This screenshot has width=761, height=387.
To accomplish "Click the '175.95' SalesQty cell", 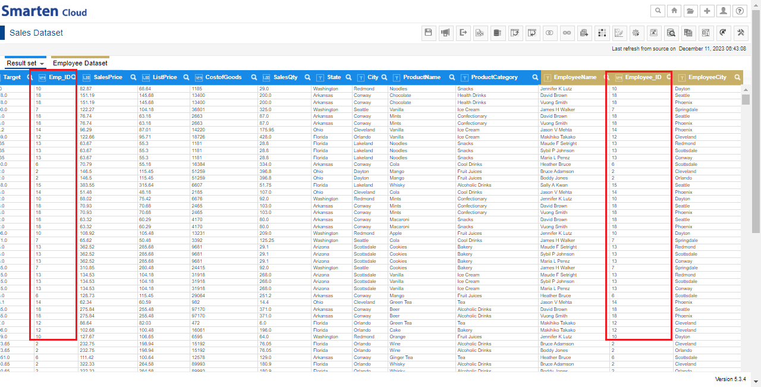I will 267,130.
